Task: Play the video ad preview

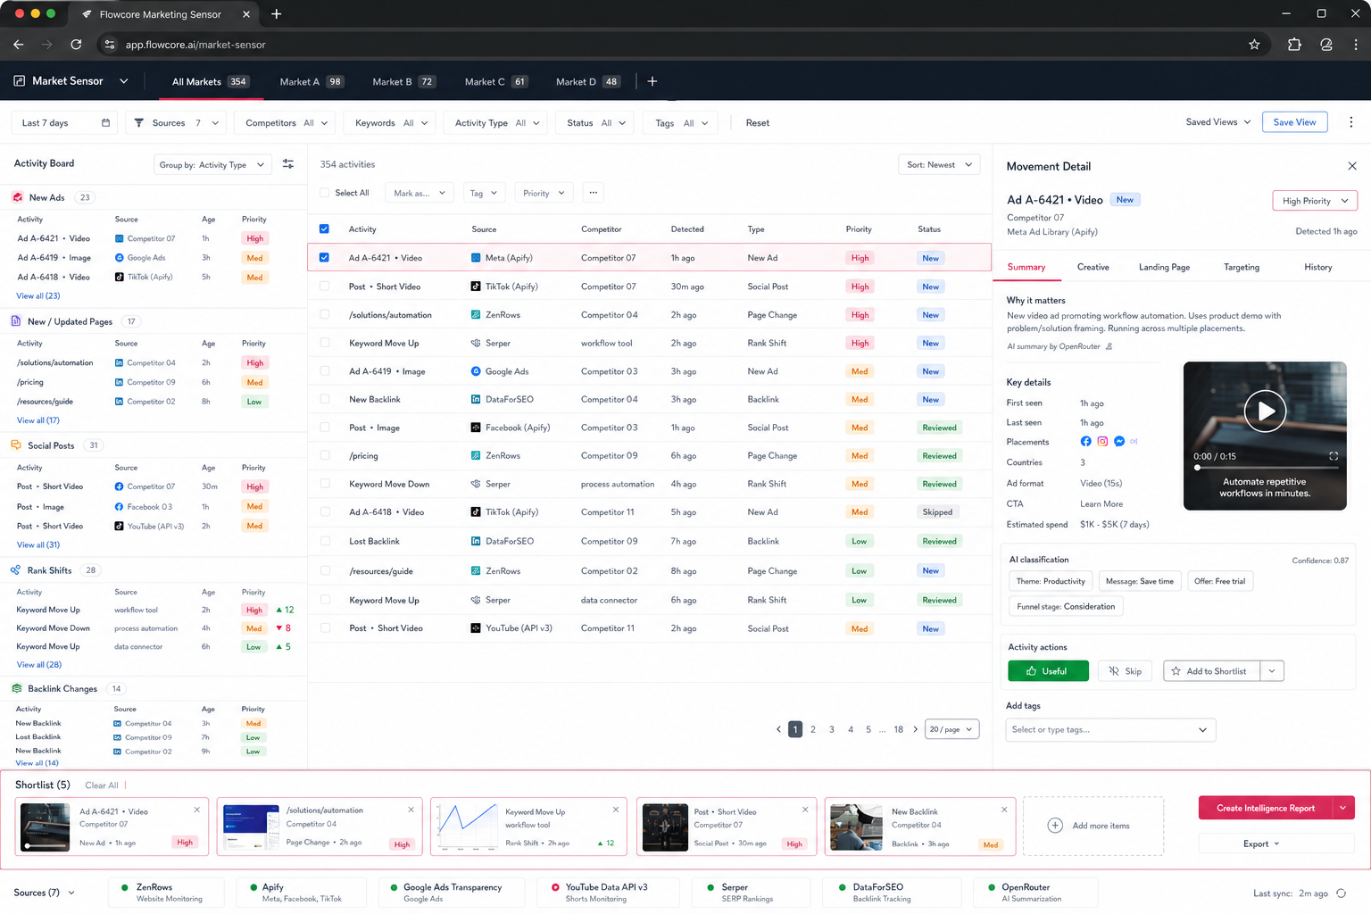Action: click(x=1265, y=411)
